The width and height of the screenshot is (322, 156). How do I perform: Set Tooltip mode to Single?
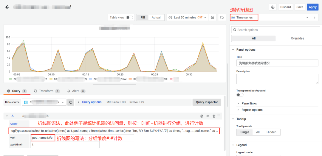coord(244,132)
